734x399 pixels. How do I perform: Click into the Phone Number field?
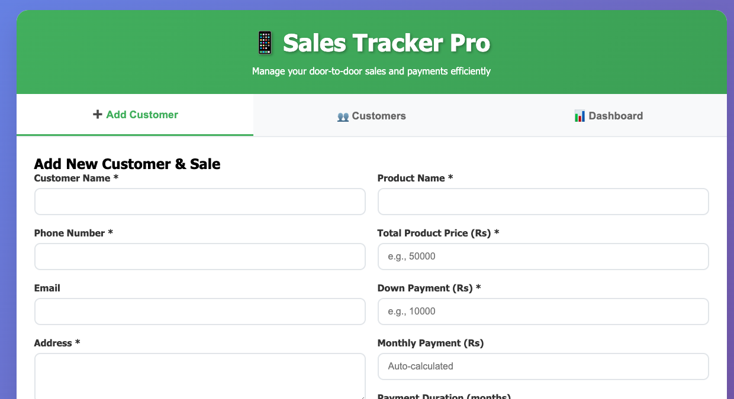click(200, 257)
